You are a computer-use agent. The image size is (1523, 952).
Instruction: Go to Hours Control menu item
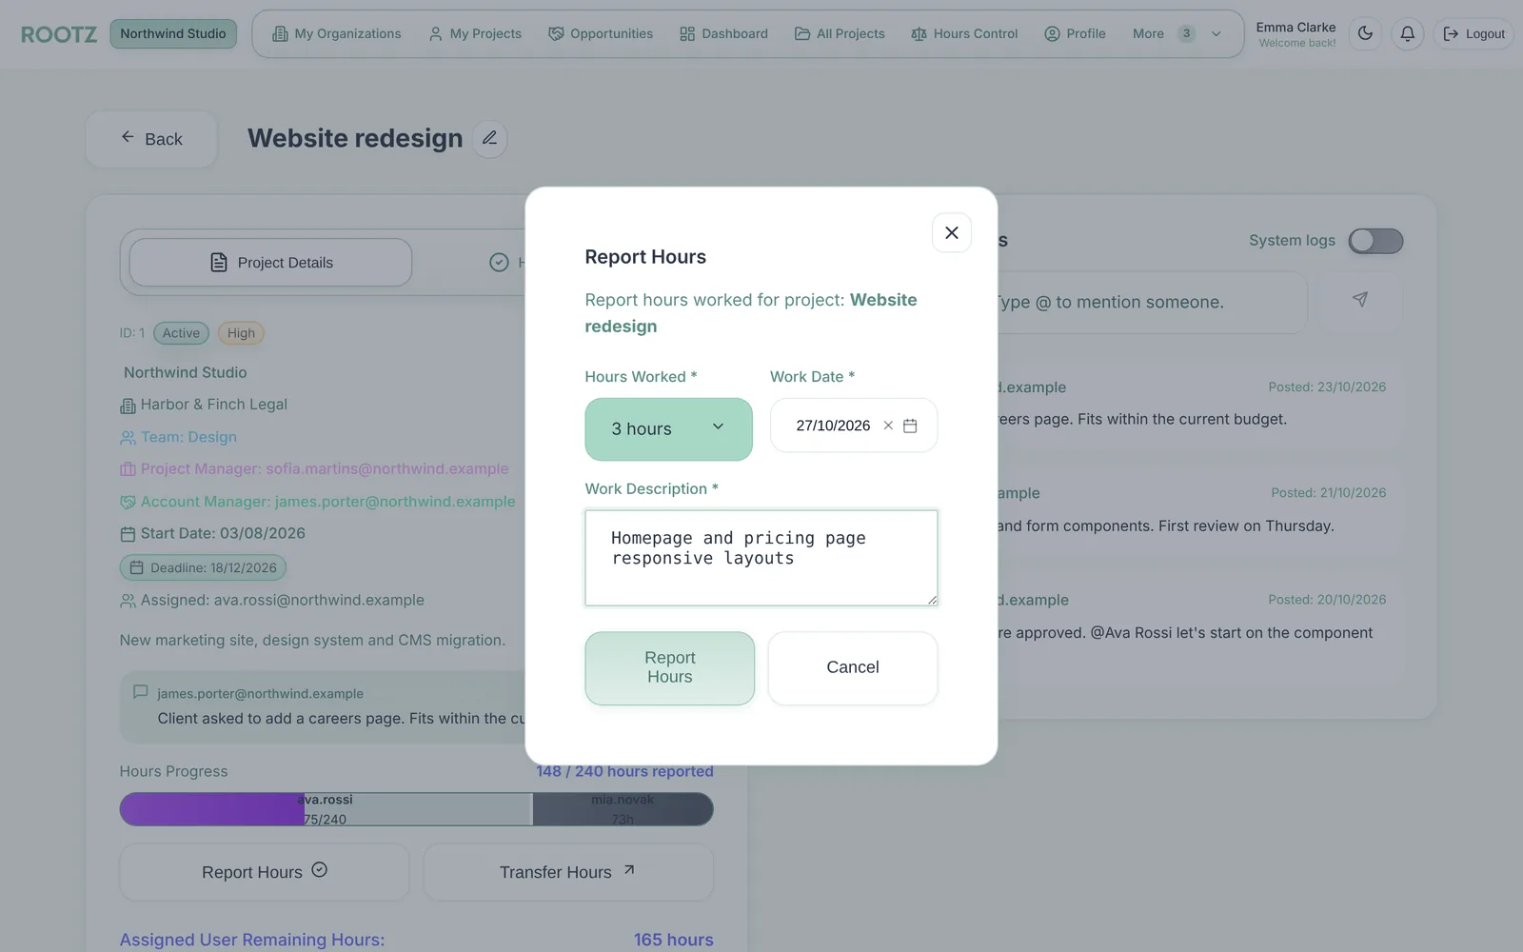click(x=964, y=34)
